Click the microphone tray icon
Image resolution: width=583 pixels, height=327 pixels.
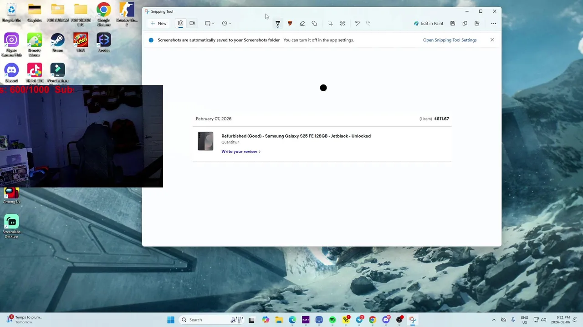click(x=513, y=320)
